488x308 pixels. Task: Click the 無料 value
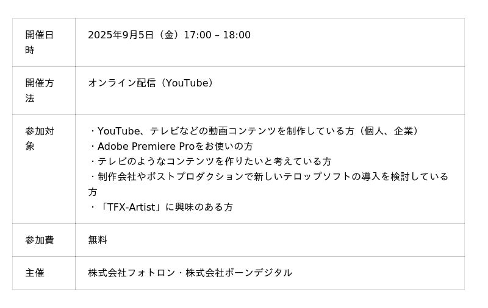point(98,240)
